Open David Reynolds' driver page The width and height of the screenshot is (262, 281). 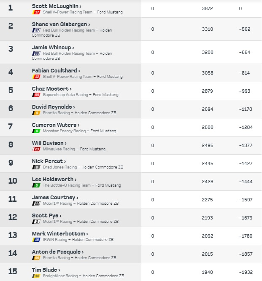(x=53, y=107)
